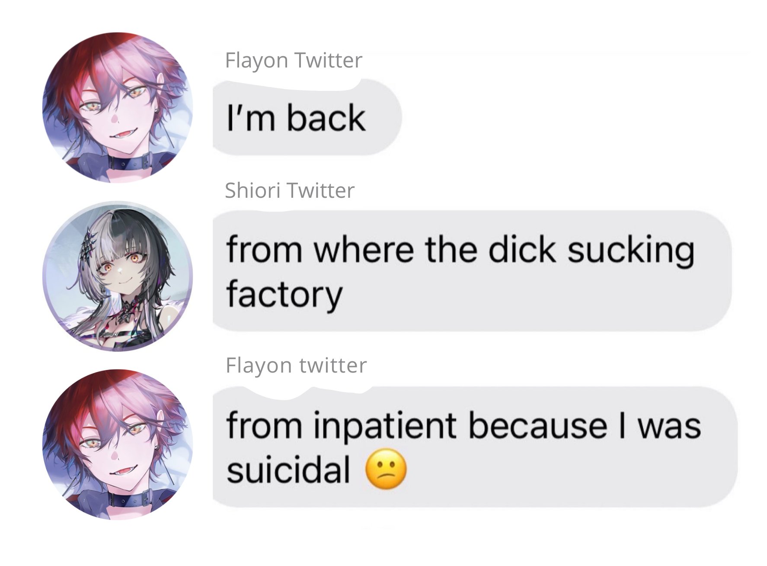Click the word "suicidal" in the last message
This screenshot has width=767, height=566.
[288, 470]
